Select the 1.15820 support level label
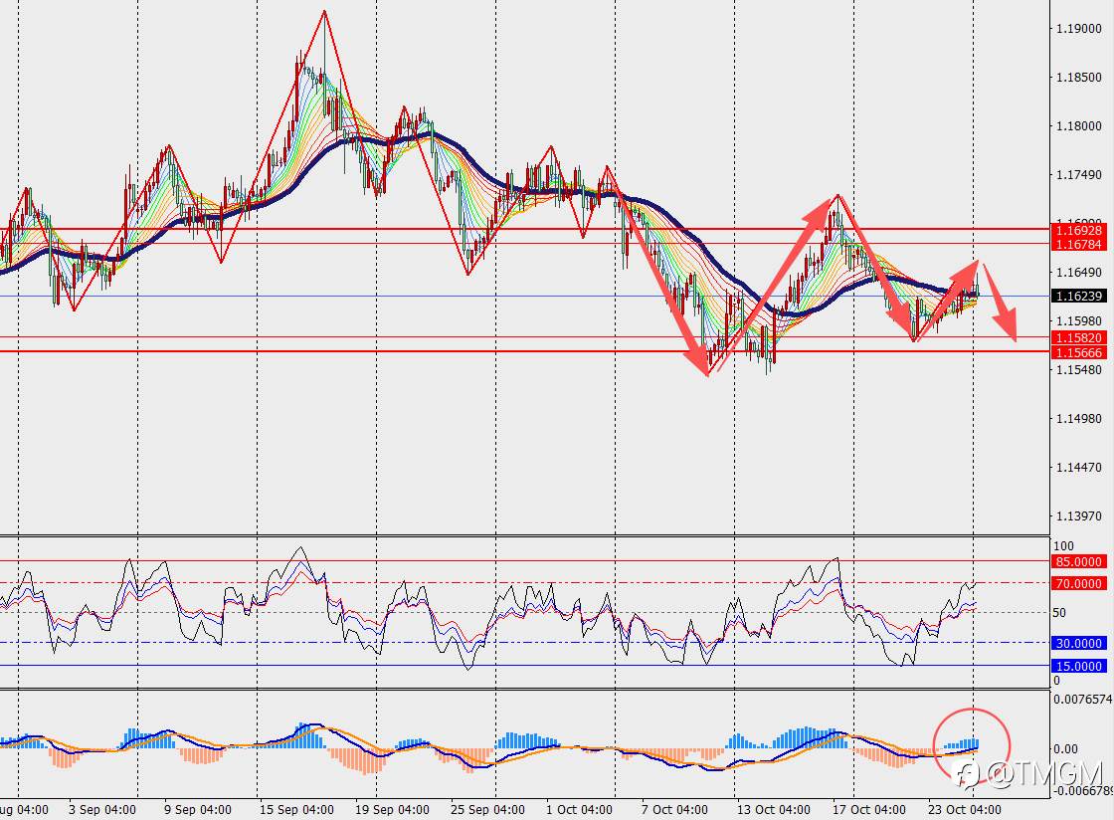The height and width of the screenshot is (820, 1114). click(x=1078, y=338)
